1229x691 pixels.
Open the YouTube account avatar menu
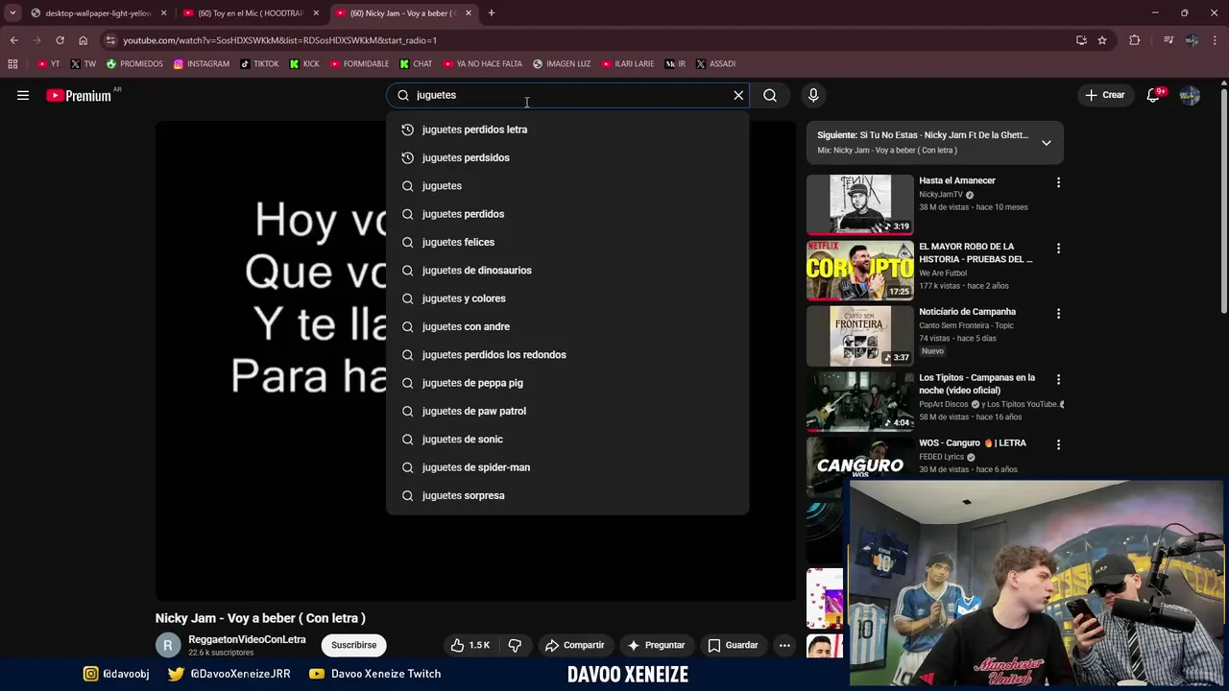point(1190,95)
